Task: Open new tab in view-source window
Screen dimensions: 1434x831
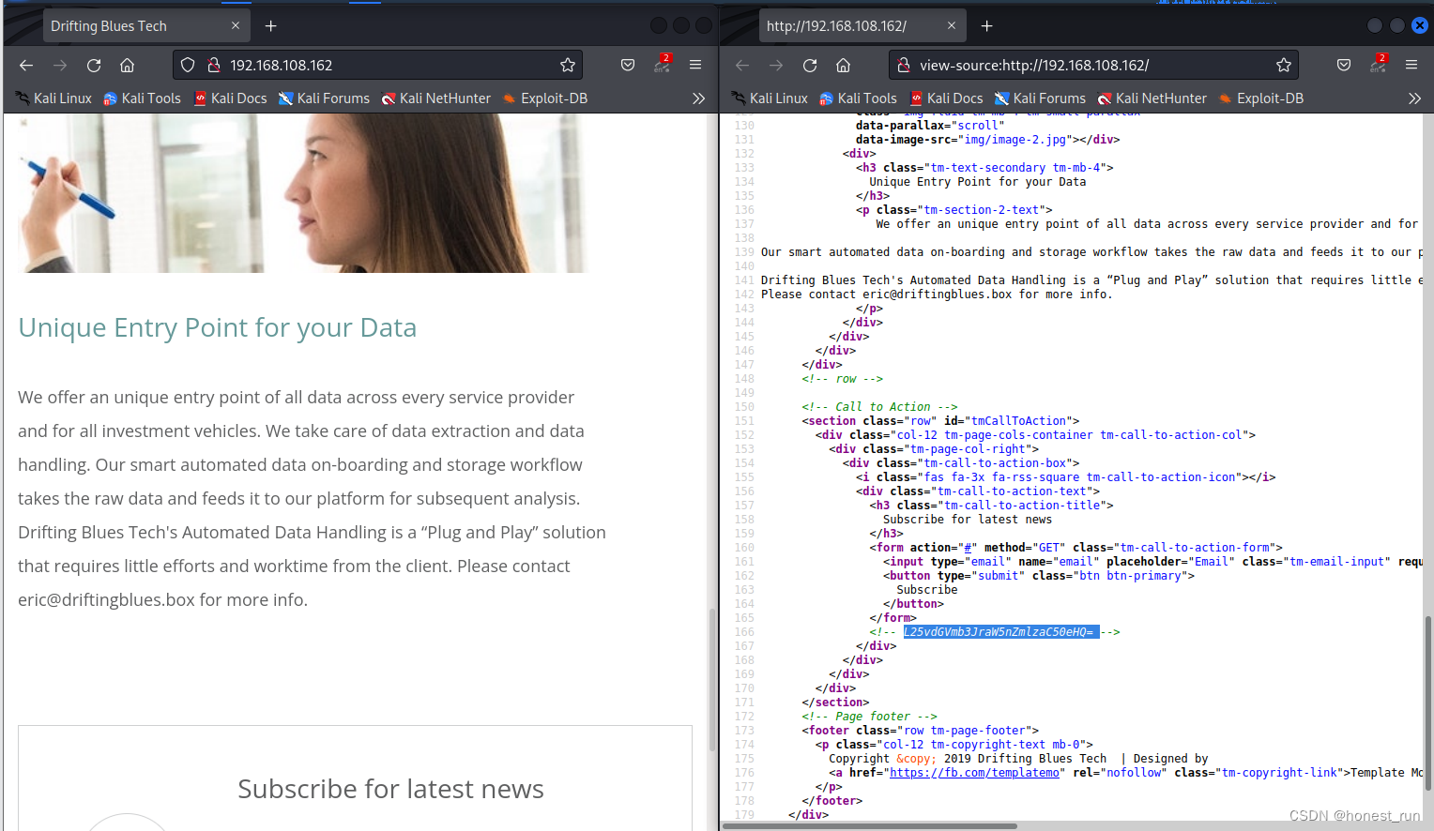Action: [x=986, y=26]
